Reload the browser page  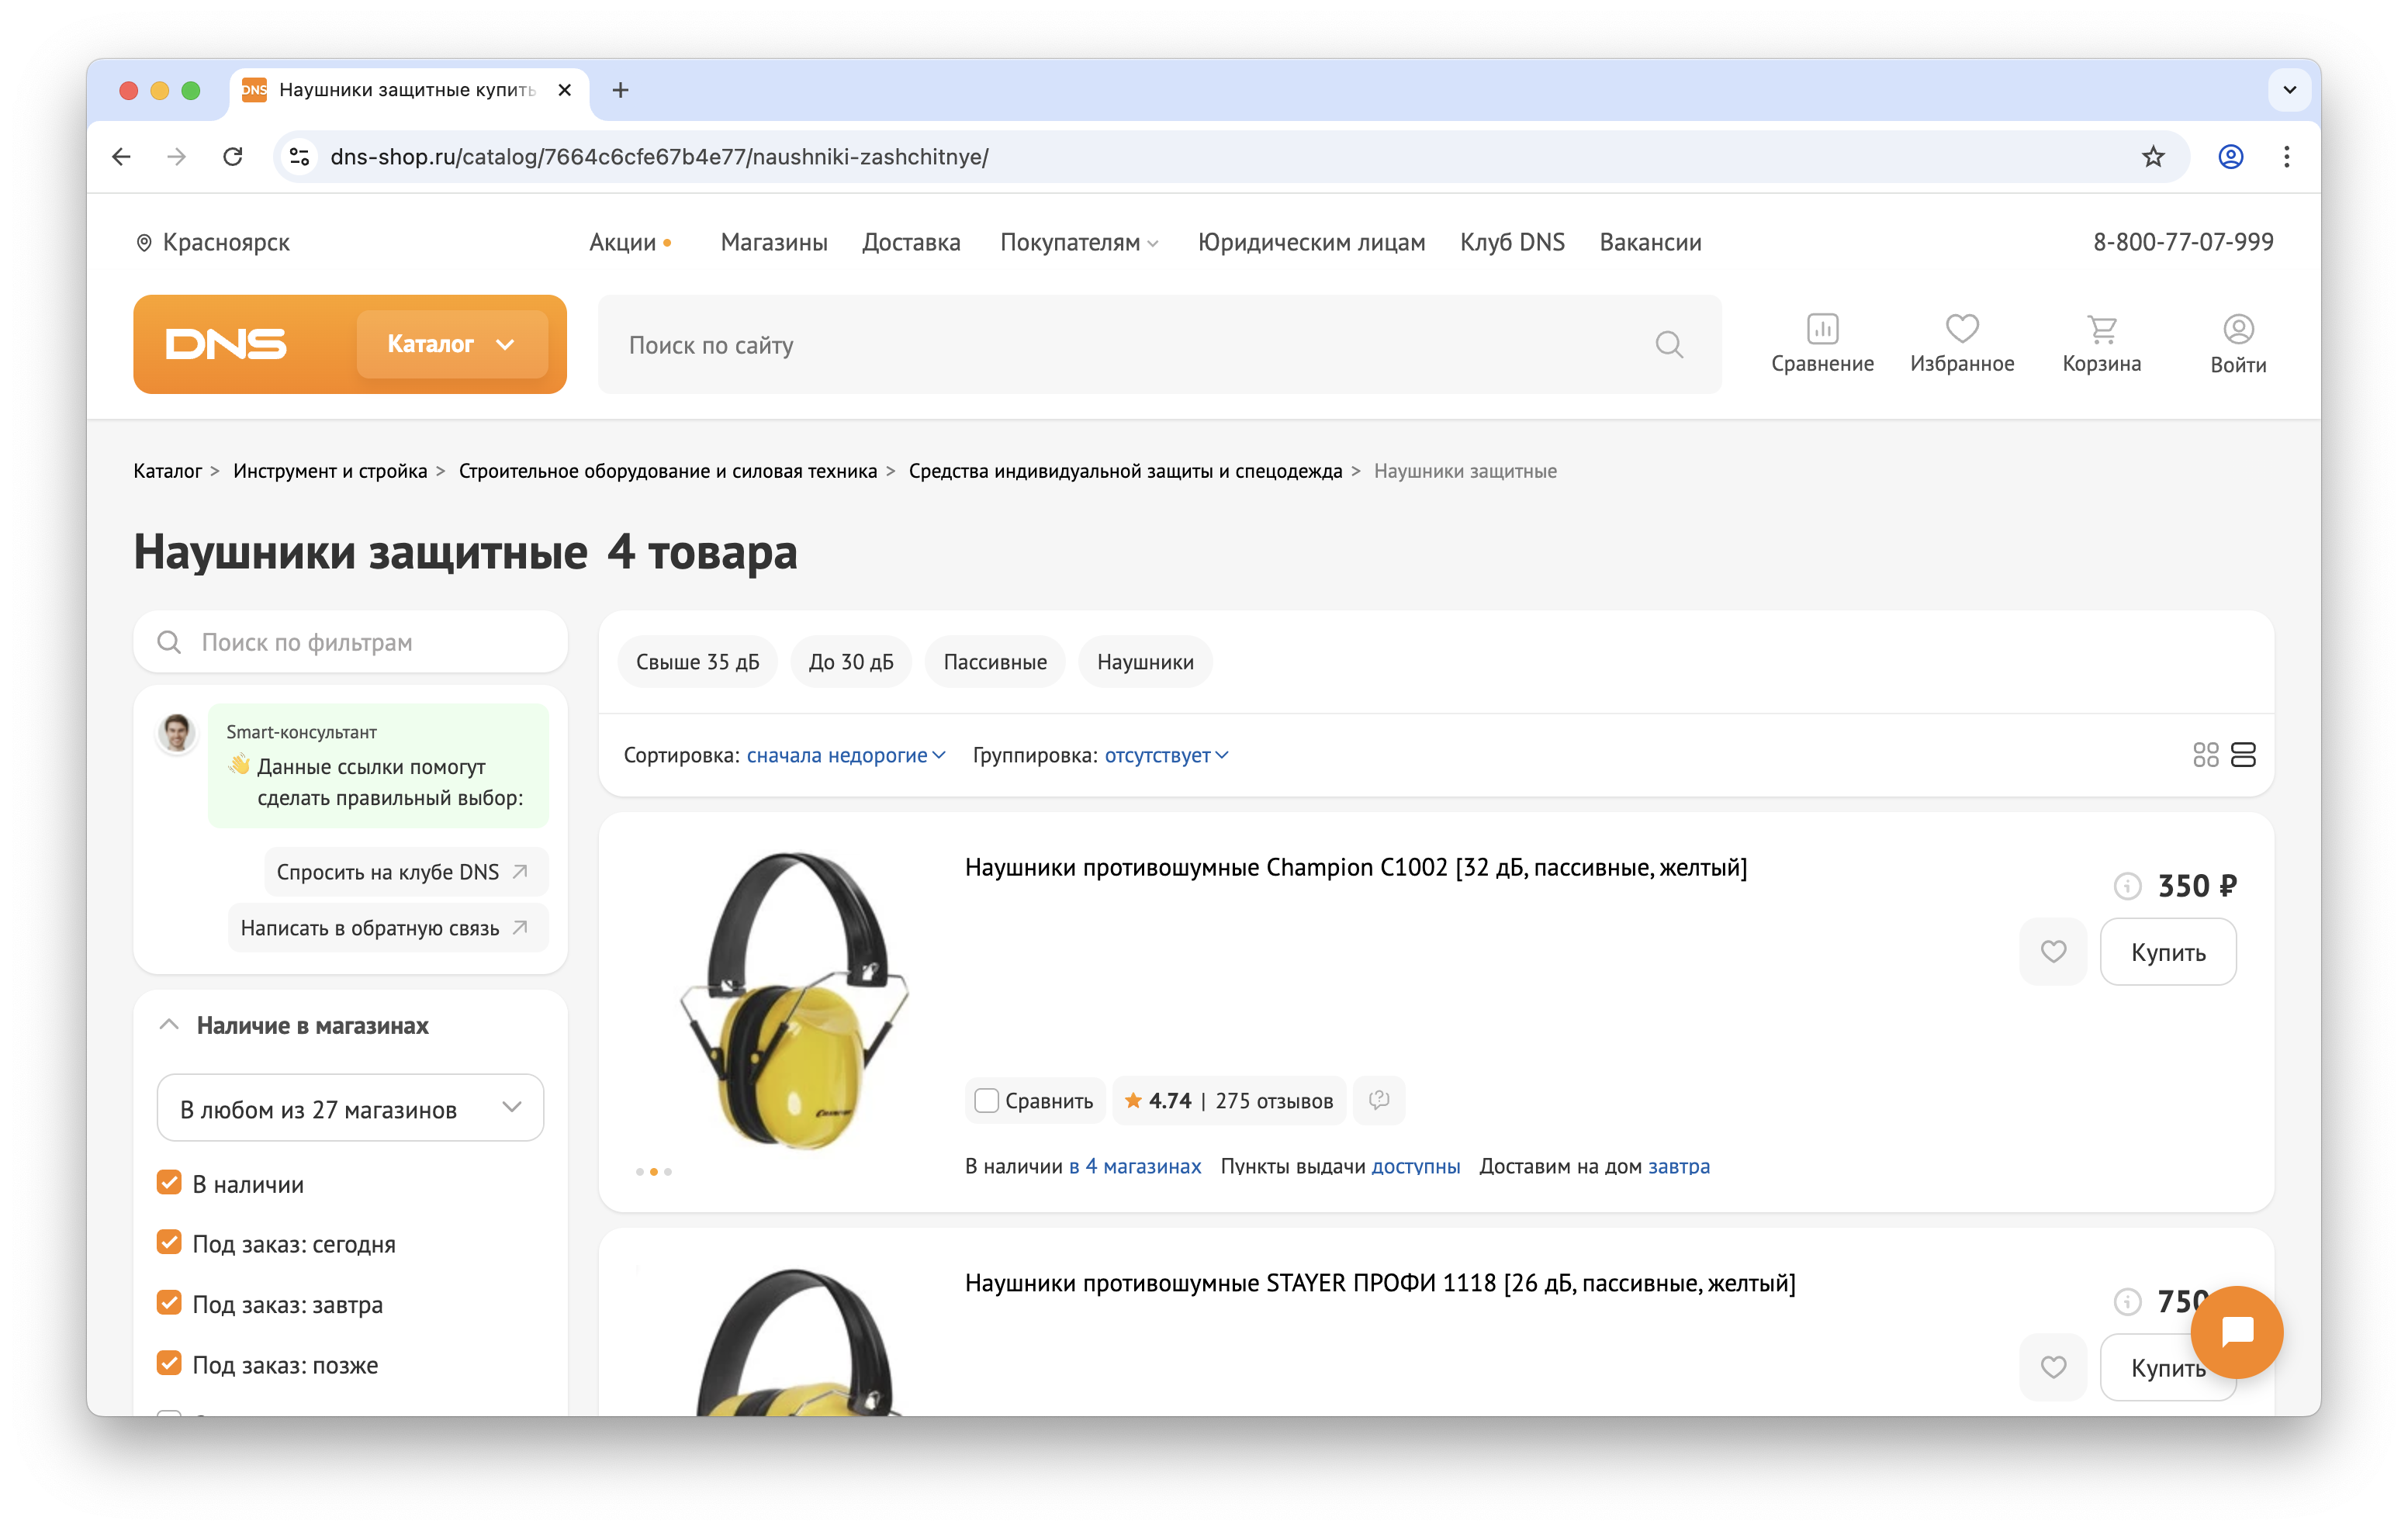coord(232,156)
